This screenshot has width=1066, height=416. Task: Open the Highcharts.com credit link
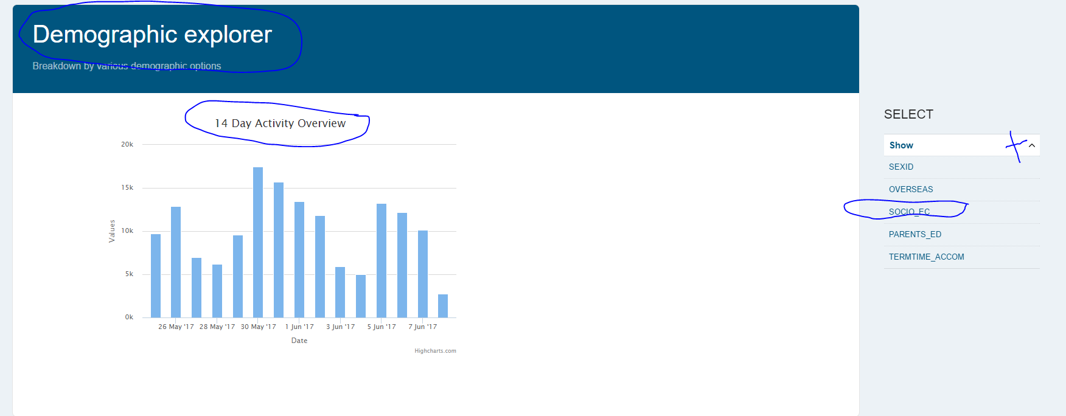click(x=435, y=351)
